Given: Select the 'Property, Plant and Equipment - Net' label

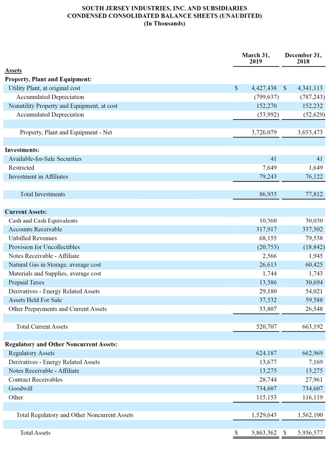Looking at the screenshot, I should (66, 132).
